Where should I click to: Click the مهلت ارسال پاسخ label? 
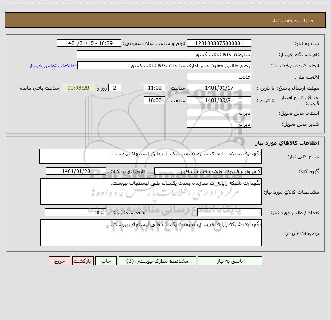pyautogui.click(x=298, y=88)
